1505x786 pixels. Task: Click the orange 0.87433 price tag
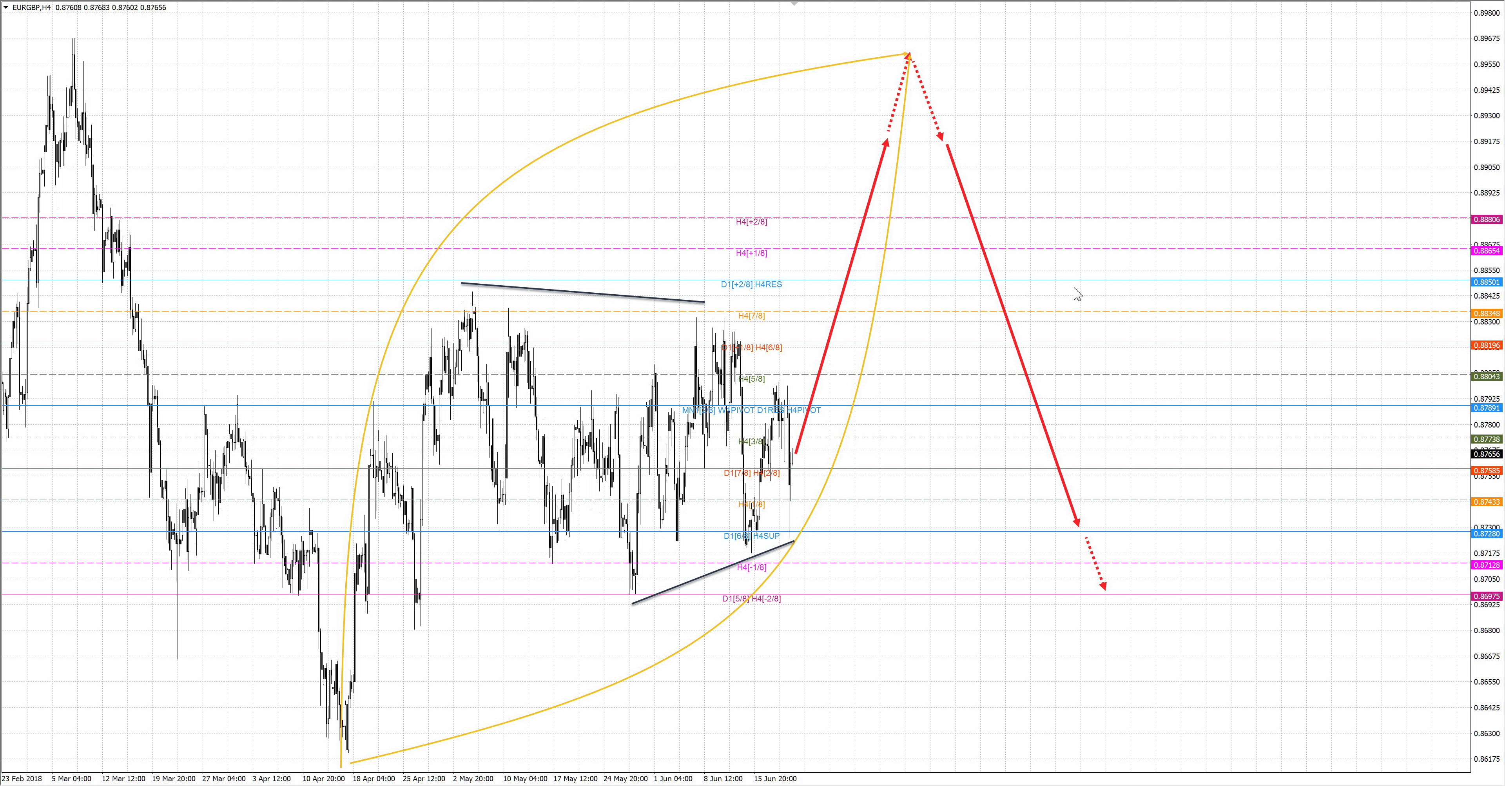coord(1486,502)
